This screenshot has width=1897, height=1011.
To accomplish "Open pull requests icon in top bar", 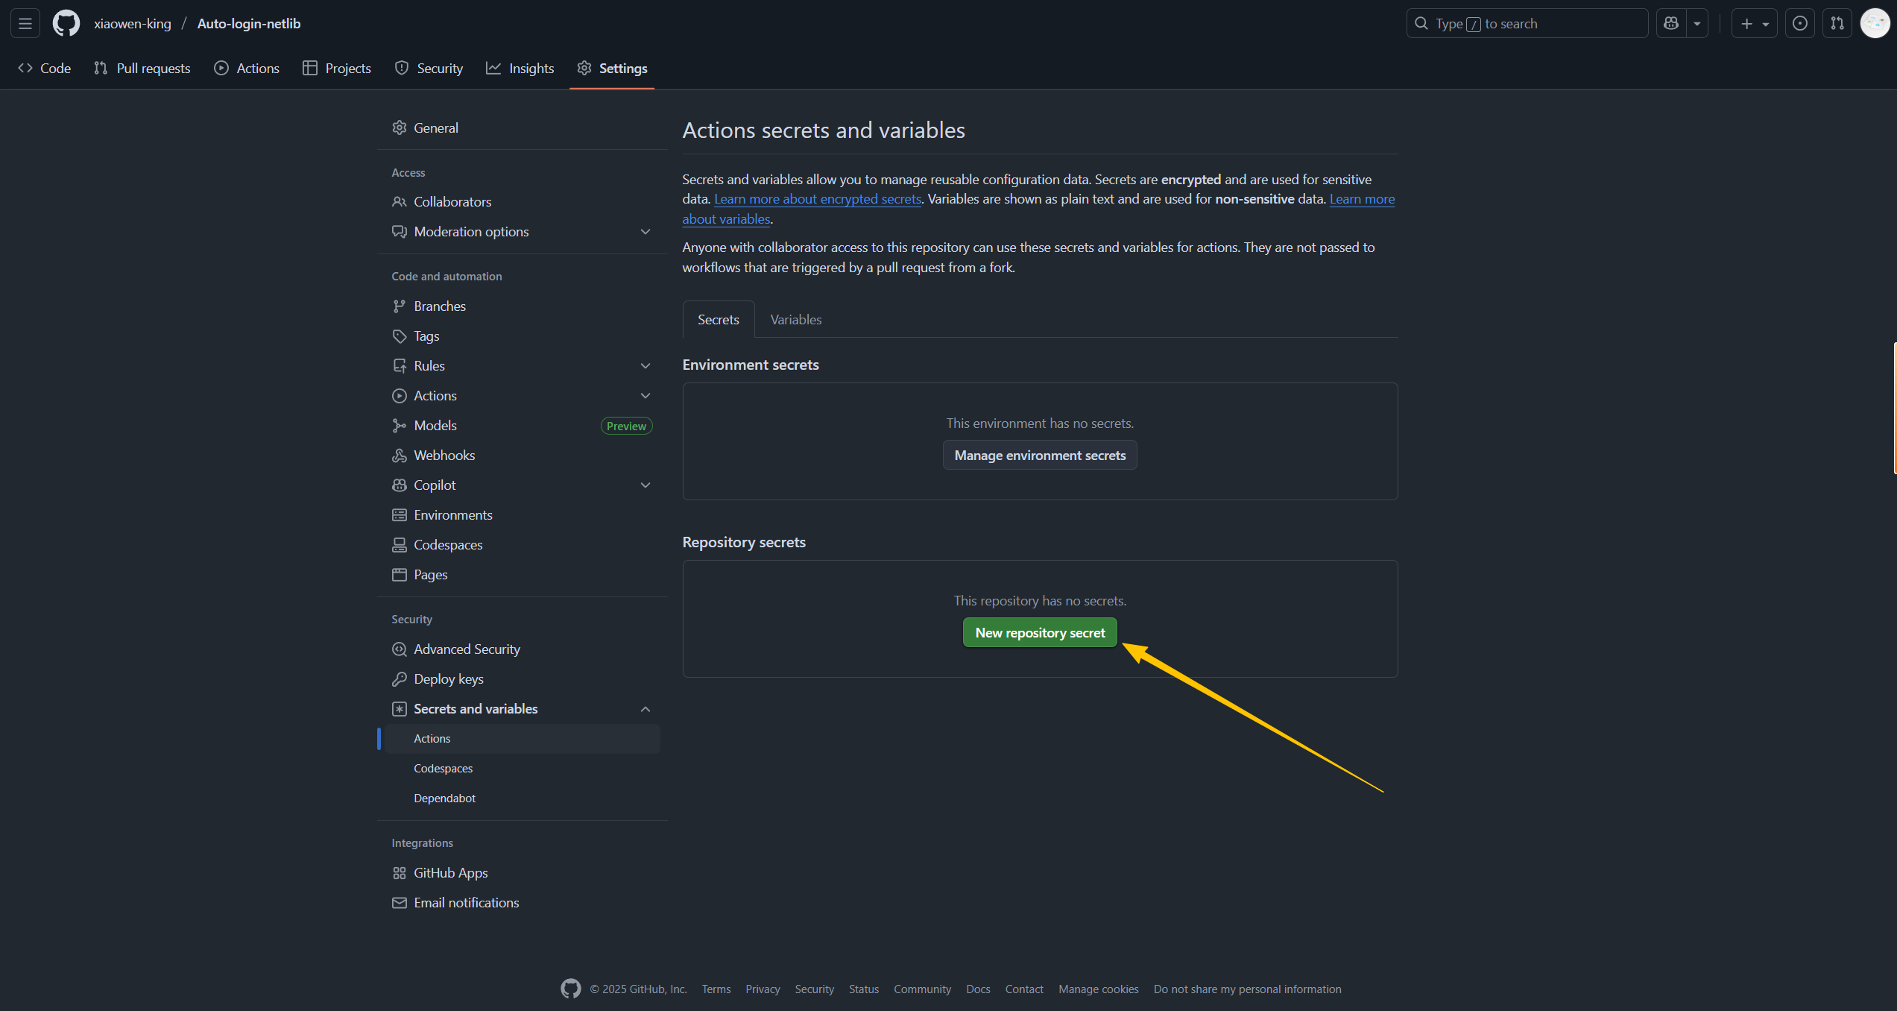I will click(x=1837, y=24).
